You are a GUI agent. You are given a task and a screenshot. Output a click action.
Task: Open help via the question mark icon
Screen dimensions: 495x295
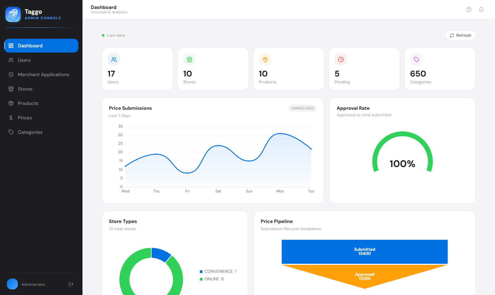tap(469, 10)
